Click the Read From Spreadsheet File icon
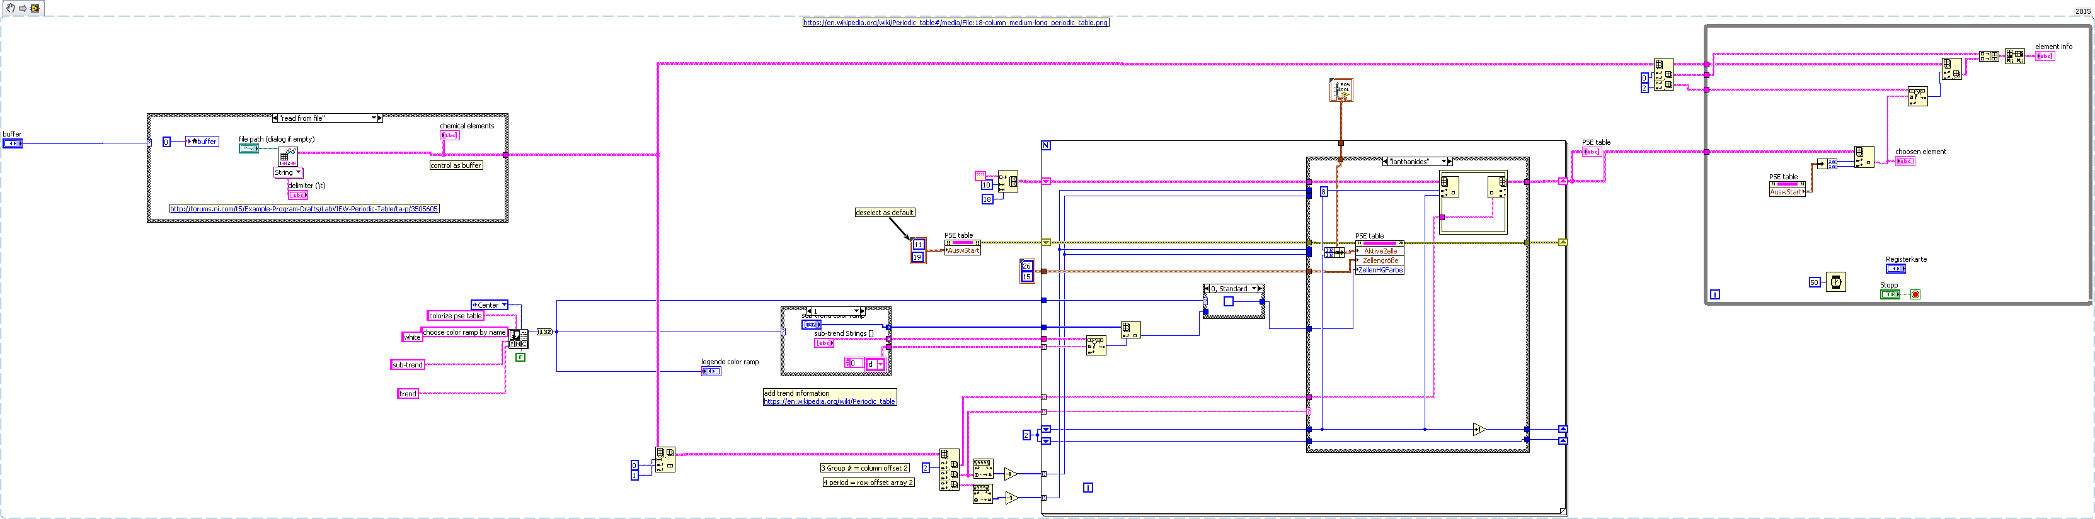The image size is (2095, 519). [287, 156]
